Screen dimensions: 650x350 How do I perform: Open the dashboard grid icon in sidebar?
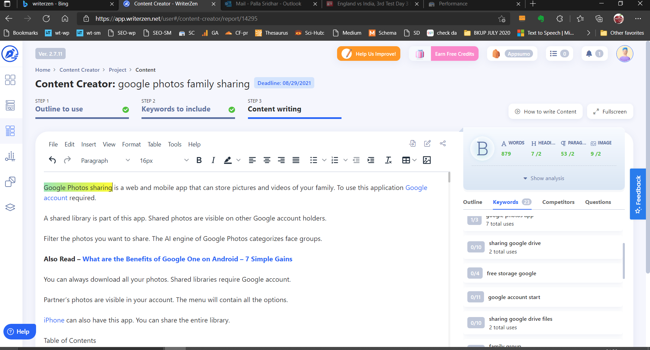(10, 80)
